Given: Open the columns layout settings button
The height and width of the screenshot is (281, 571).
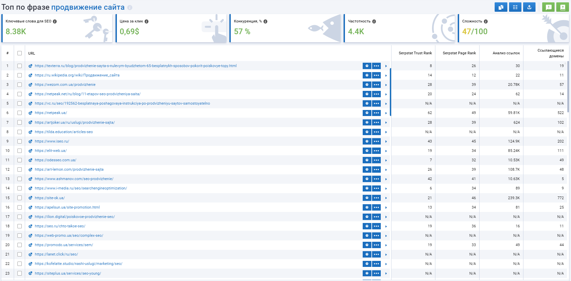Looking at the screenshot, I should (x=515, y=7).
